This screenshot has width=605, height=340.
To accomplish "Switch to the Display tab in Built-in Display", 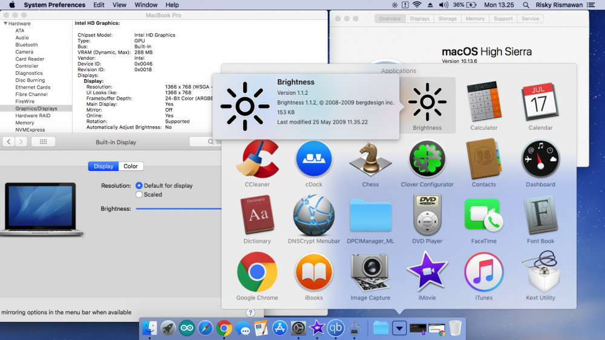I will point(103,166).
